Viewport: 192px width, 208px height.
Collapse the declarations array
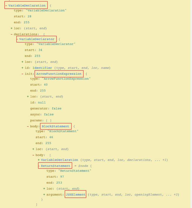(12, 34)
